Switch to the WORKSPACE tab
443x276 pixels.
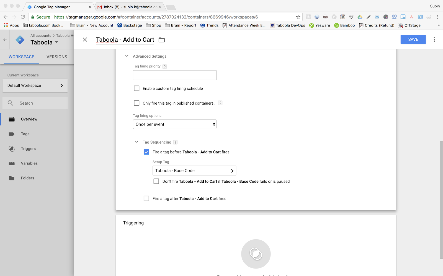coord(21,57)
